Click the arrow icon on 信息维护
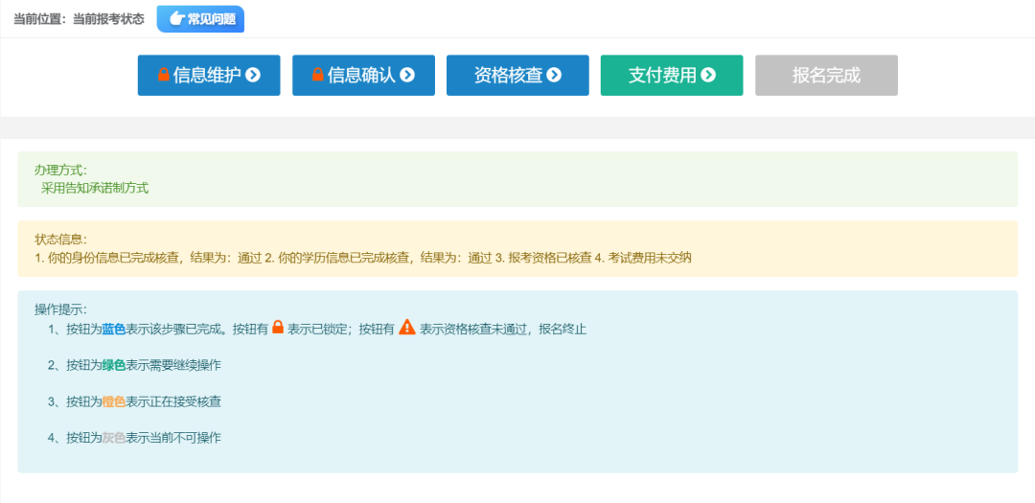 (x=253, y=76)
